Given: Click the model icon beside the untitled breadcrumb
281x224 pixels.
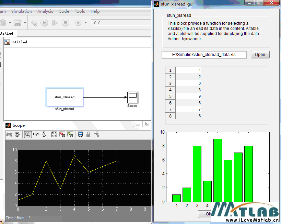Looking at the screenshot, I should 7,42.
